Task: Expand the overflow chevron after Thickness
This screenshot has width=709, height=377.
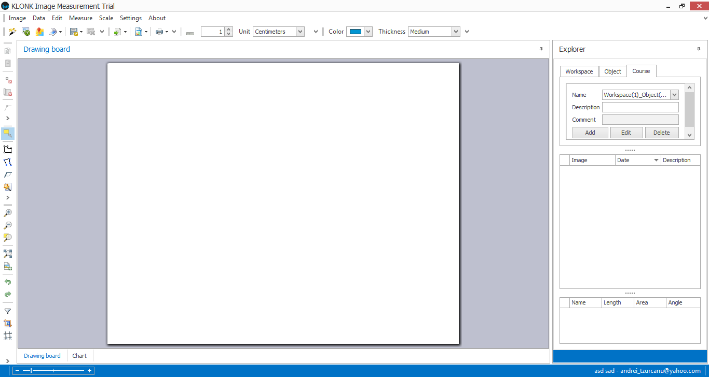Action: 467,32
